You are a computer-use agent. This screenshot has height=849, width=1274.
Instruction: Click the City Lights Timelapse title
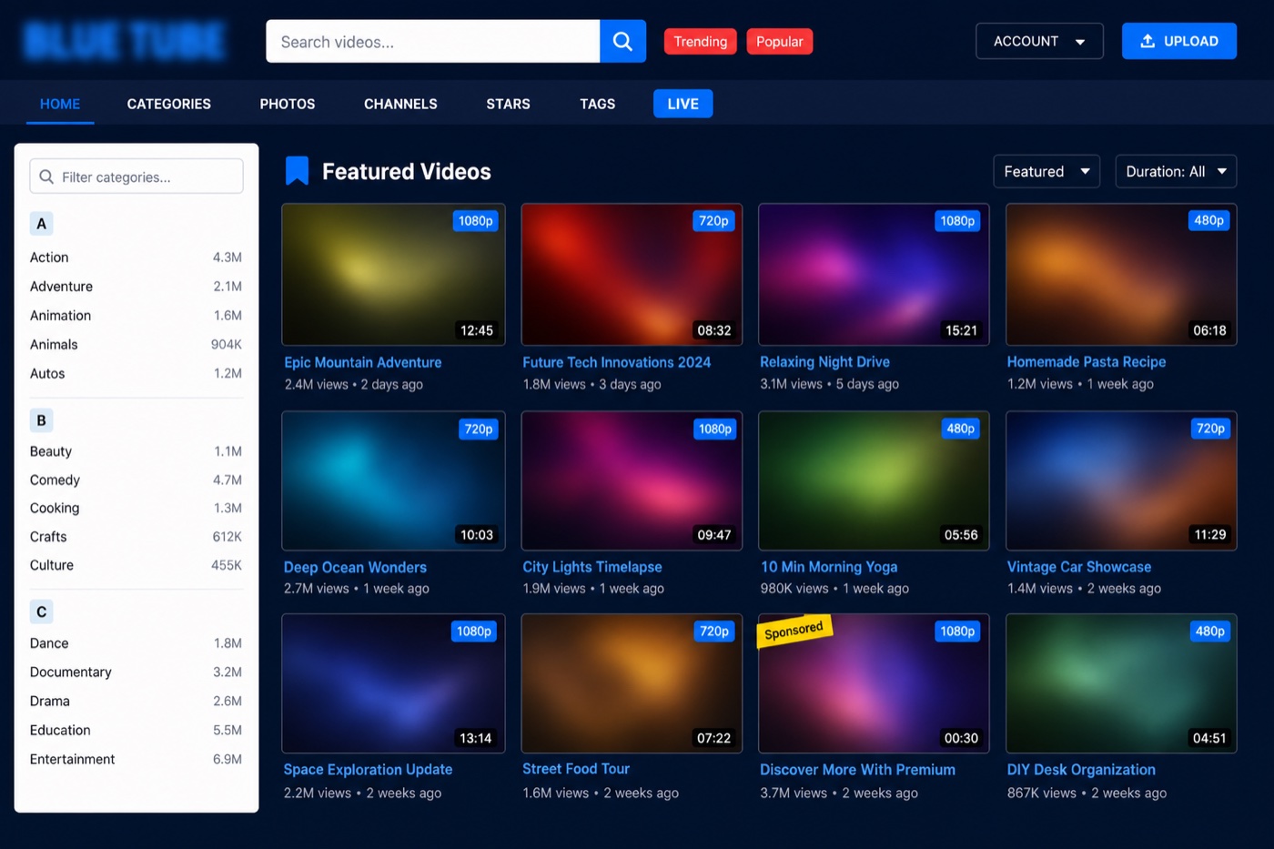[592, 567]
